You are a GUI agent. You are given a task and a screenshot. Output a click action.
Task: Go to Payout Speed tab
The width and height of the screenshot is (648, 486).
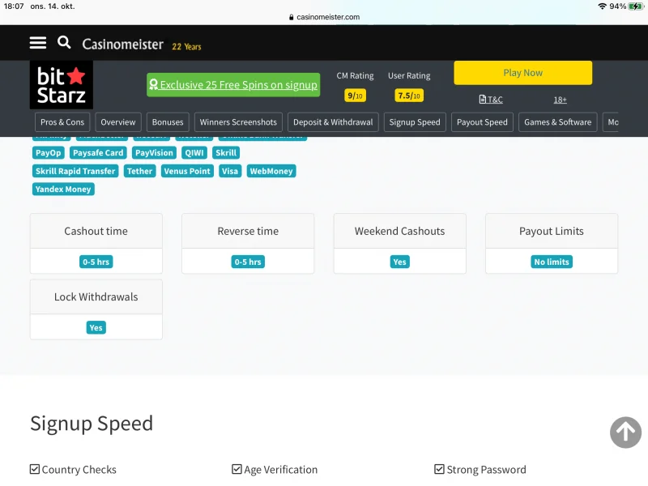tap(482, 122)
